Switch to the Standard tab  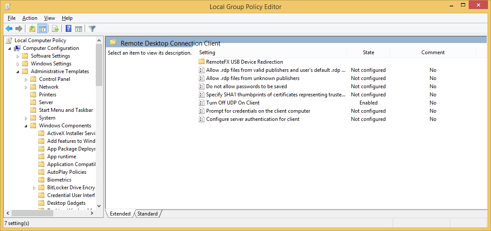pos(147,214)
